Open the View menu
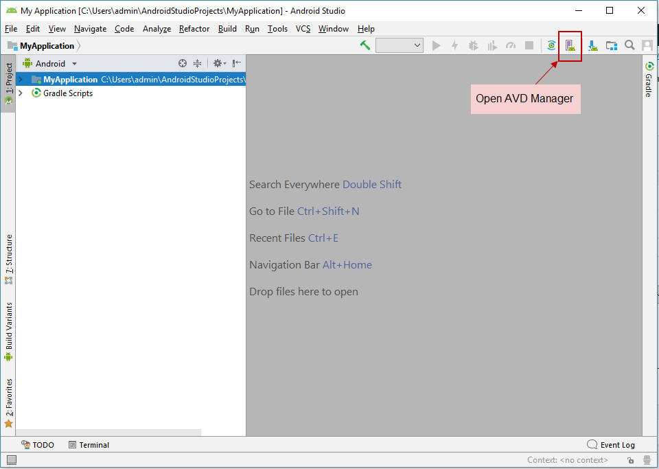This screenshot has width=659, height=469. coord(57,29)
